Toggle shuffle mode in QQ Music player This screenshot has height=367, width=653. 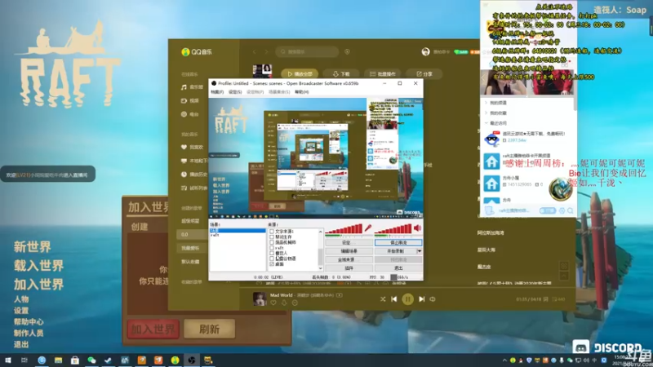[x=383, y=298]
